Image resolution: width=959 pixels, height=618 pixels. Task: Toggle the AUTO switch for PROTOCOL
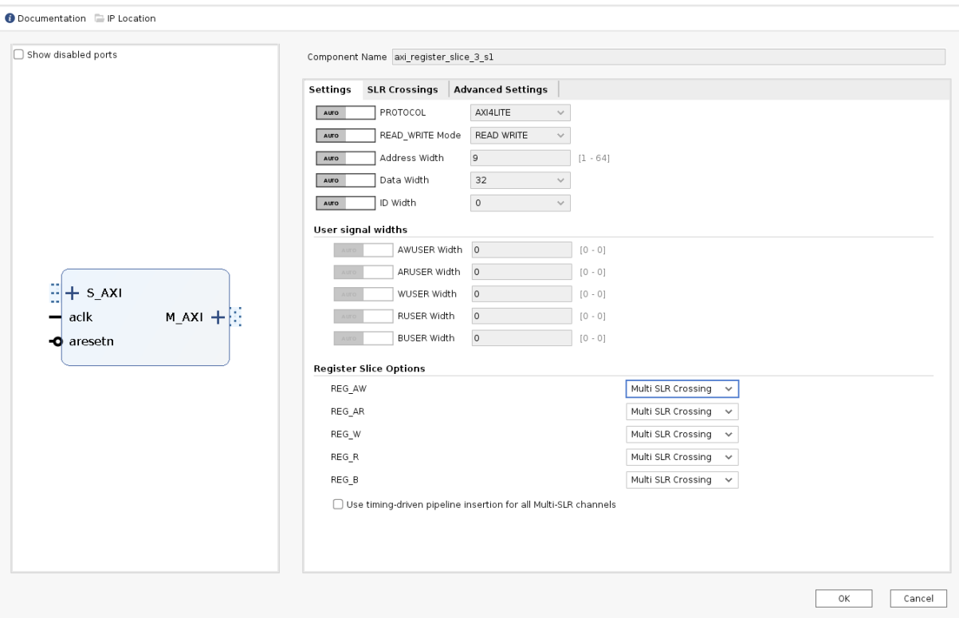(x=345, y=112)
